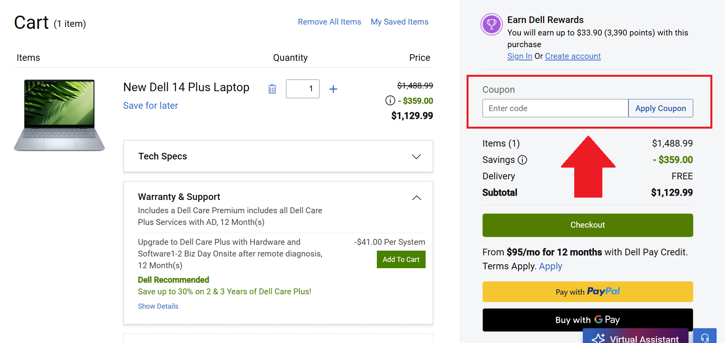This screenshot has height=343, width=726.
Task: Expand the Tech Specs section
Action: [416, 156]
